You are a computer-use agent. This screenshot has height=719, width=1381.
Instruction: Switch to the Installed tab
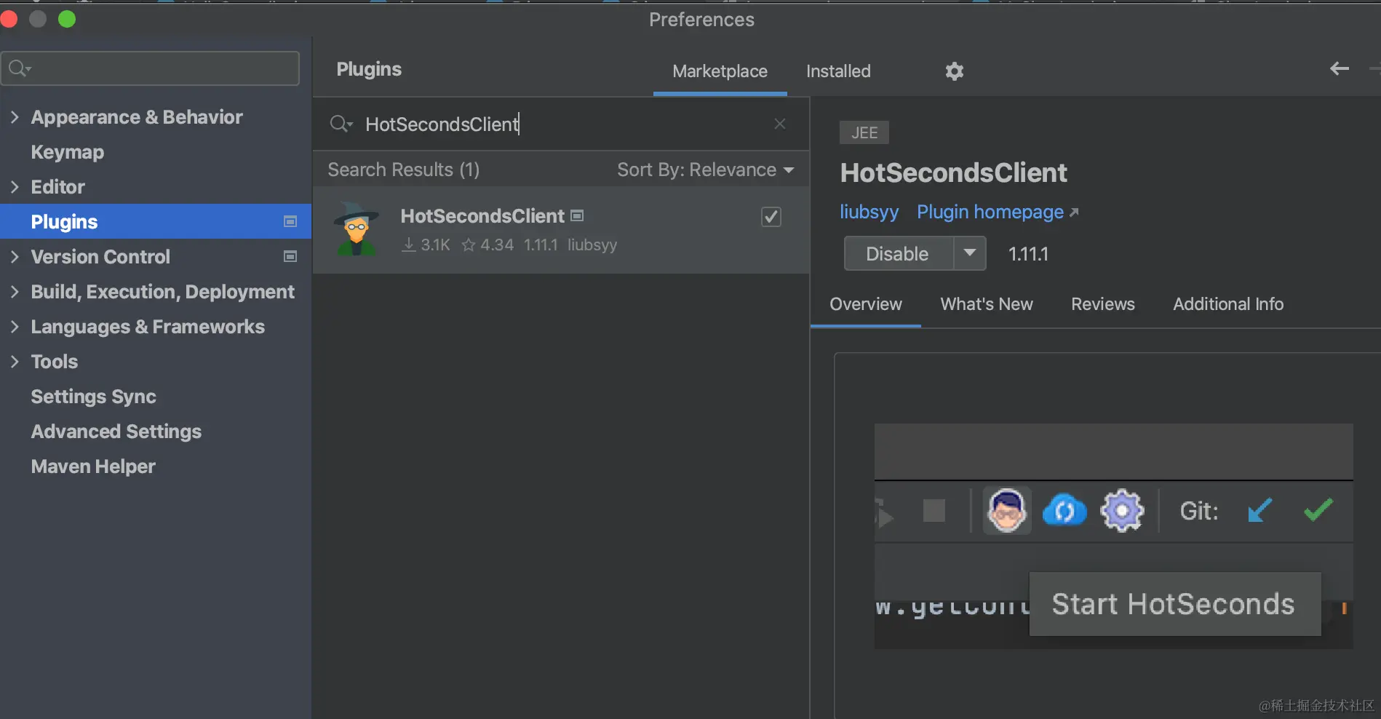[838, 71]
